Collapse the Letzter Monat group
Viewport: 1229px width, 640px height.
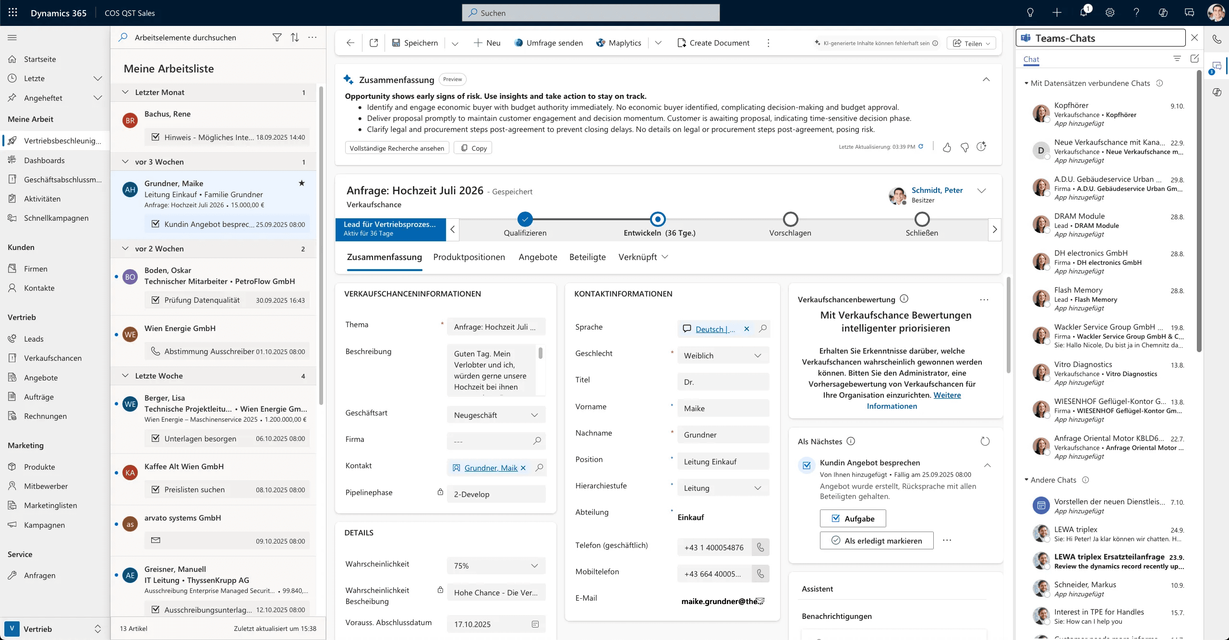(125, 92)
